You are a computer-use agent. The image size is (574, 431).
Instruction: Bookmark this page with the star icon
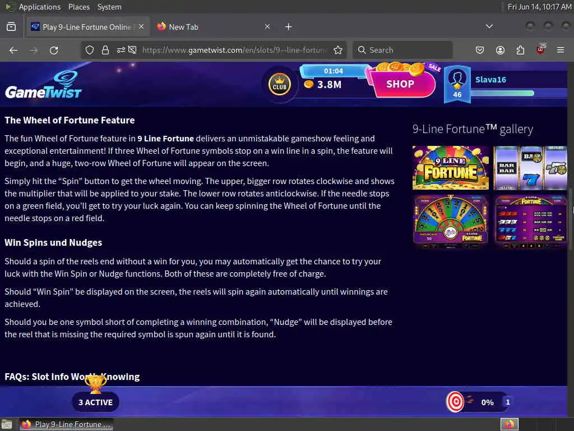pyautogui.click(x=338, y=50)
